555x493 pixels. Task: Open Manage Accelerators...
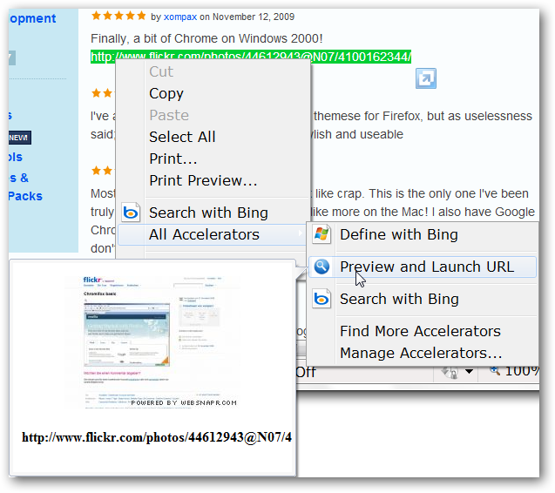point(421,353)
